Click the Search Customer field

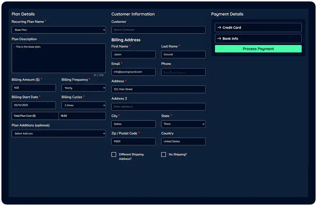point(158,30)
